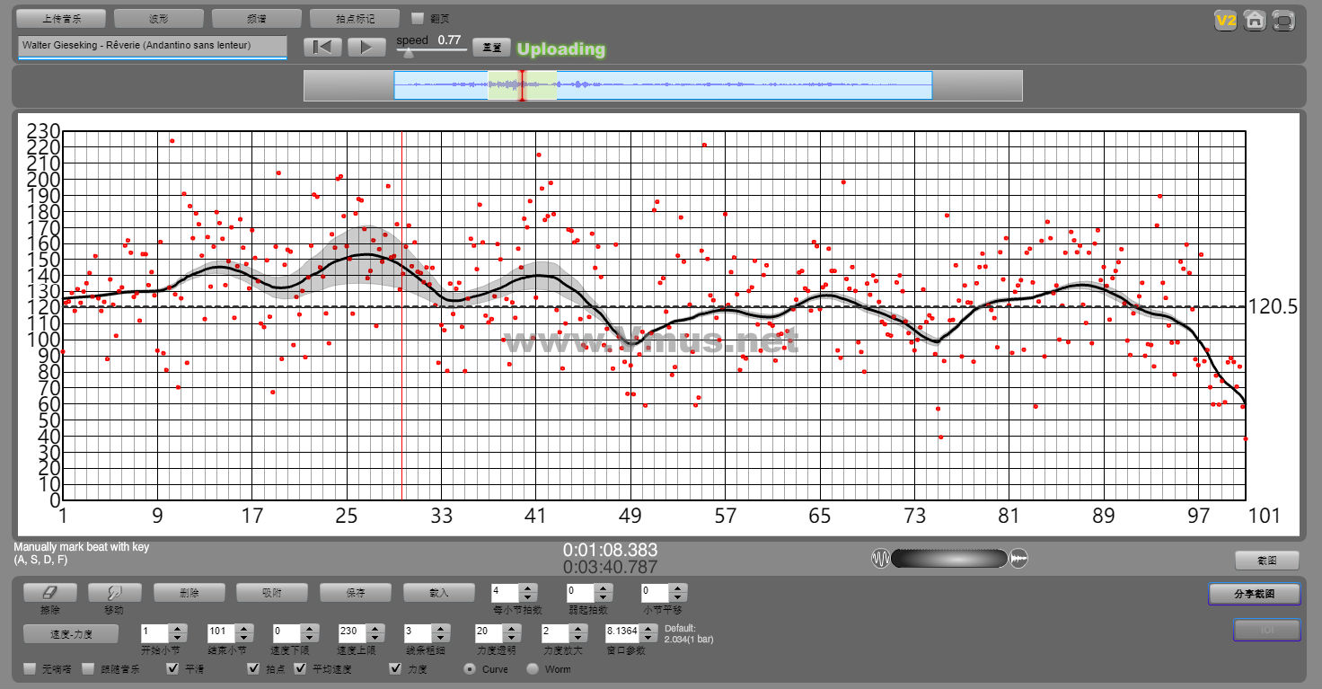Image resolution: width=1322 pixels, height=689 pixels.
Task: Click the small waveform icon left of zoom bar
Action: pos(880,559)
